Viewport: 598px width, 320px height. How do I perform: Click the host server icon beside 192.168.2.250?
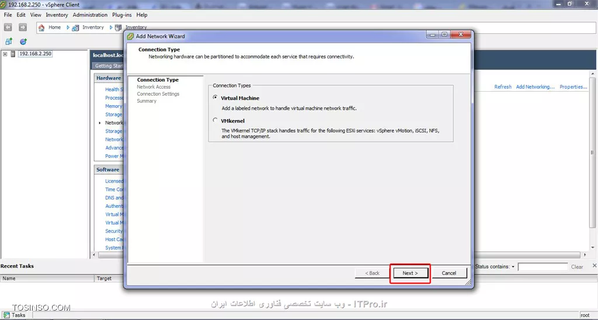pos(13,54)
